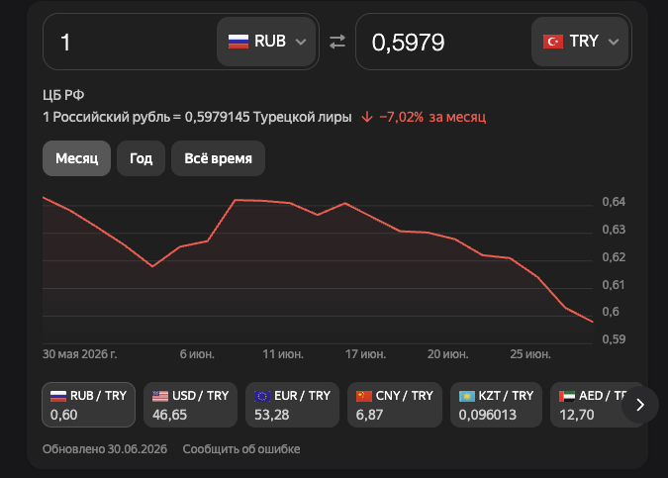Open the TRY currency dropdown
668x478 pixels.
[580, 42]
